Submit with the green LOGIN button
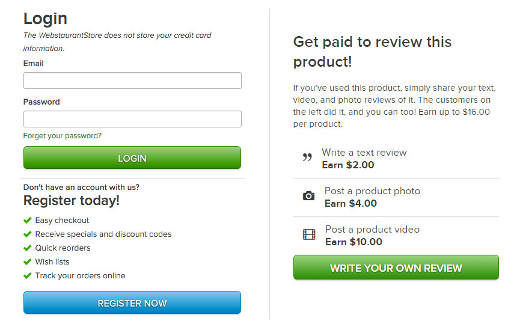The height and width of the screenshot is (330, 520). (132, 158)
